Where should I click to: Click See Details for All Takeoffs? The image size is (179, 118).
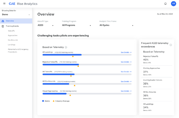[126, 72]
